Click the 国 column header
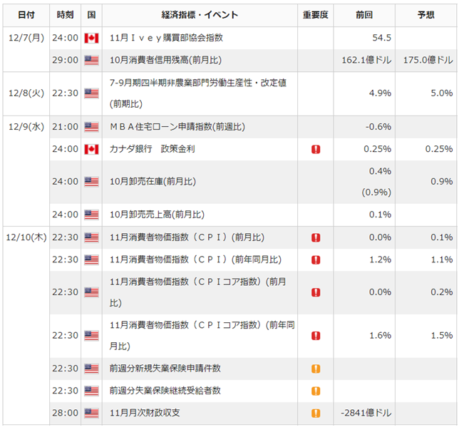The width and height of the screenshot is (459, 427). 91,15
